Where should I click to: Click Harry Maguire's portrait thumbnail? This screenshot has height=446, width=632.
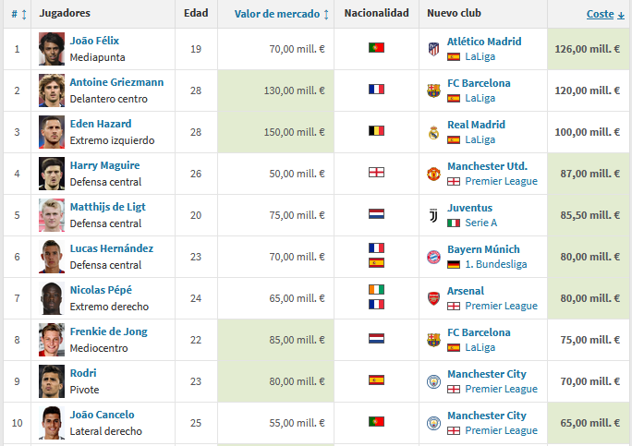[52, 174]
